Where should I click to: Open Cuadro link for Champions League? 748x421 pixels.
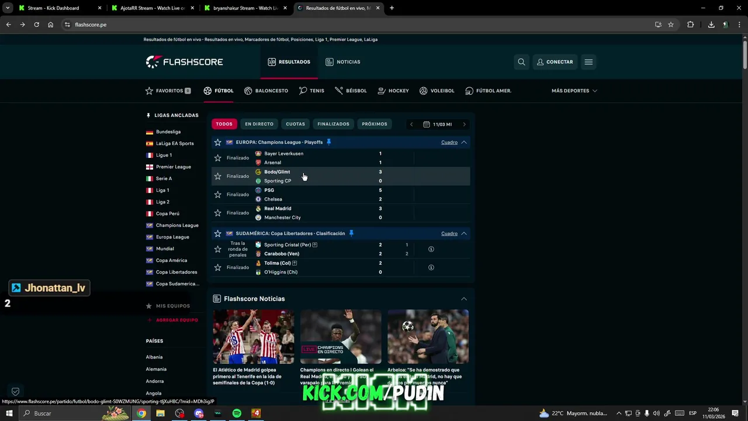(x=449, y=142)
